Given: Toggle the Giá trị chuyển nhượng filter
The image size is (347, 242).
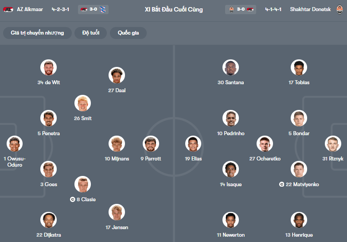Looking at the screenshot, I should coord(37,33).
